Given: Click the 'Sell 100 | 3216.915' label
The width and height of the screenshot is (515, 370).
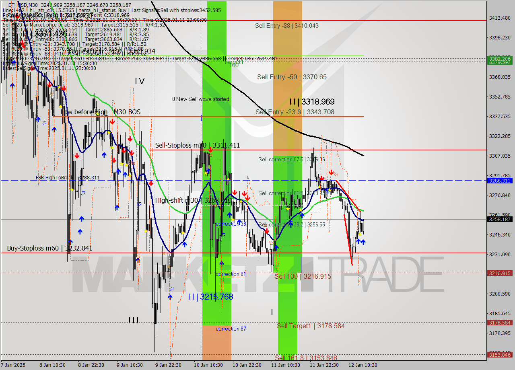Looking at the screenshot, I should tap(303, 277).
